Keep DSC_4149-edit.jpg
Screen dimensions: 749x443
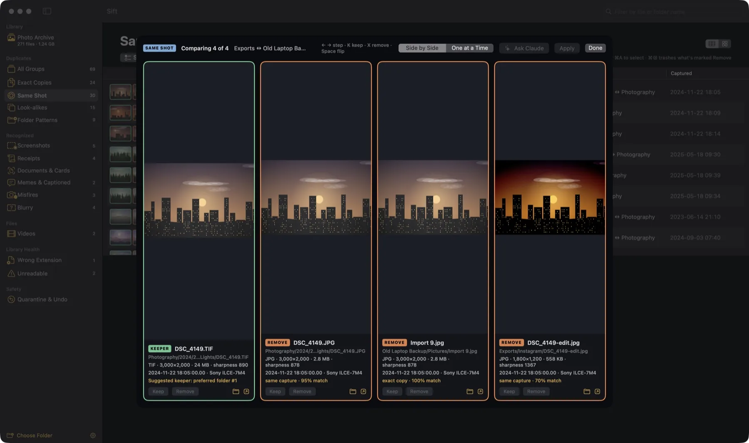click(x=509, y=391)
